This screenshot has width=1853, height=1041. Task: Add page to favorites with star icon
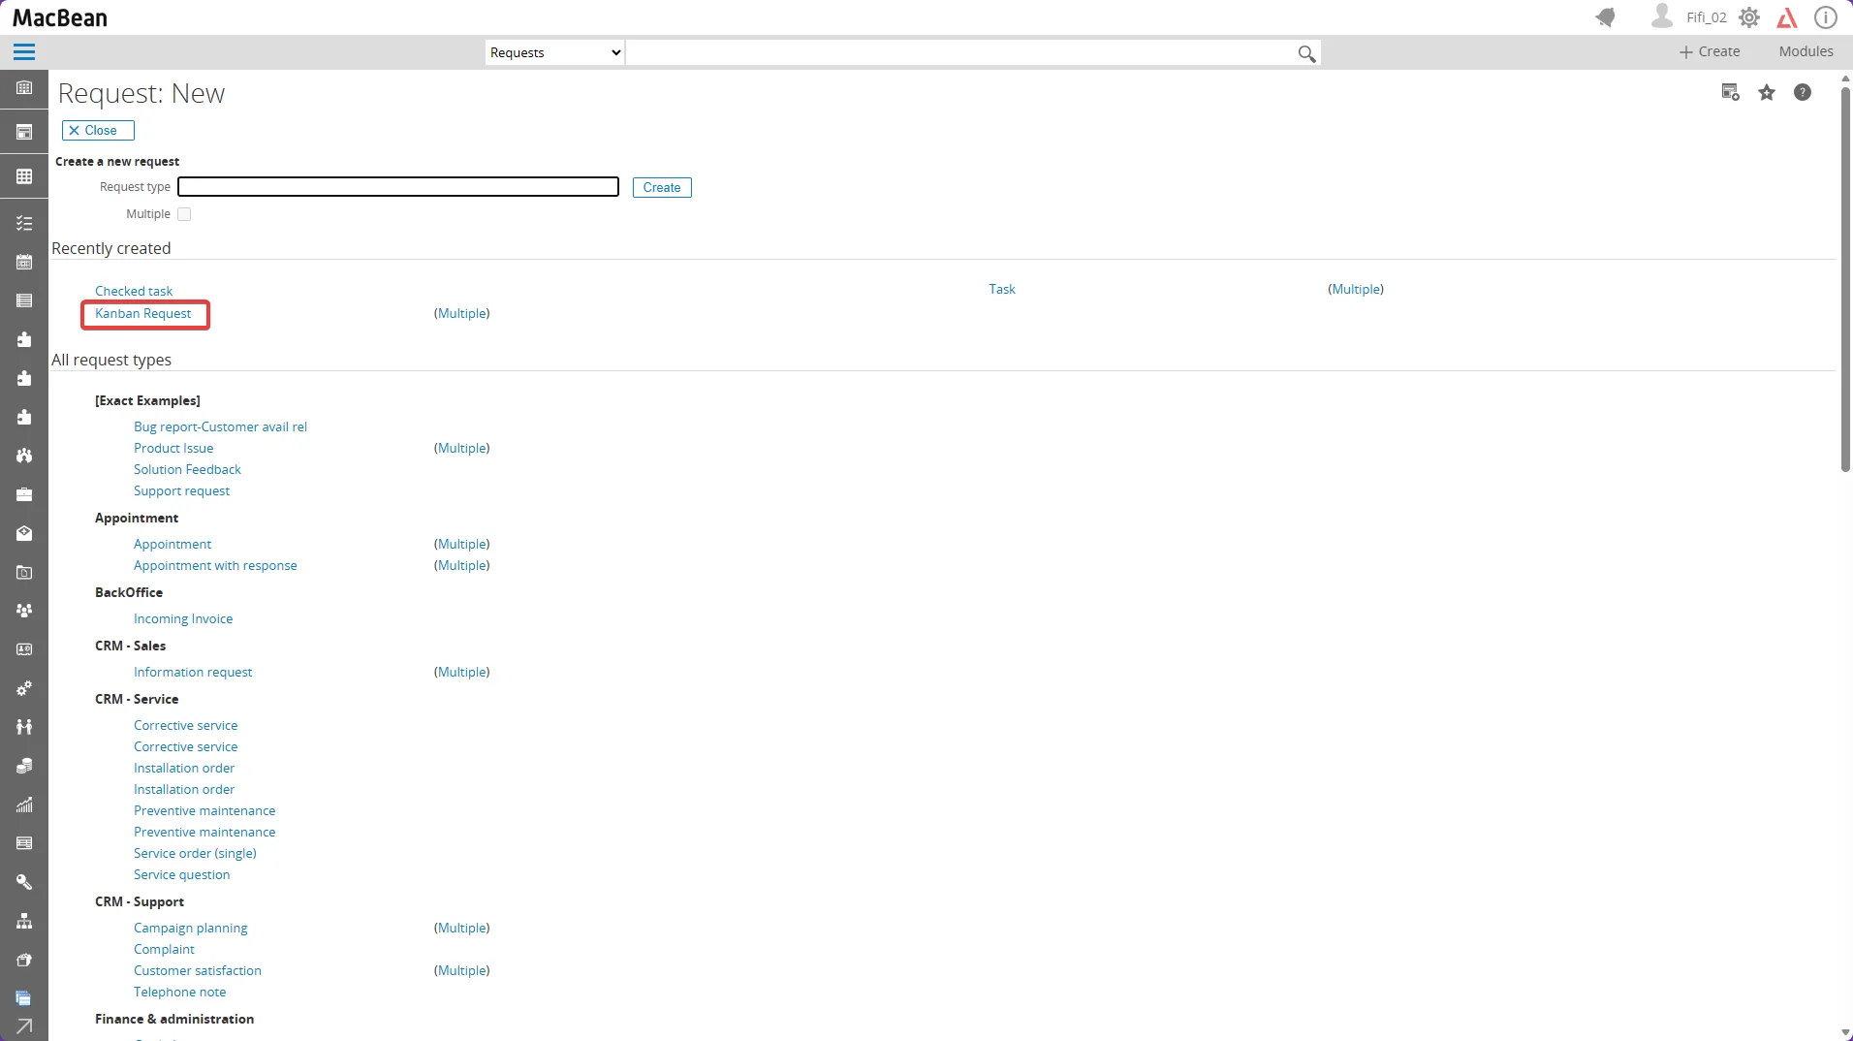click(x=1767, y=93)
